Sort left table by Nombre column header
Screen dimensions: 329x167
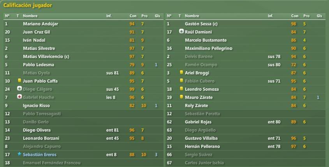point(30,16)
